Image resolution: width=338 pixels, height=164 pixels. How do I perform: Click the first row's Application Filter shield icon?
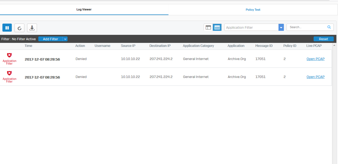coord(9,55)
